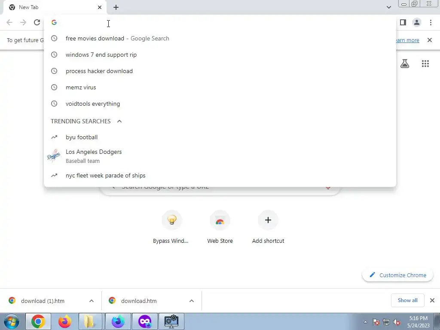This screenshot has width=440, height=330.
Task: Open Chrome's three-dot menu
Action: pyautogui.click(x=431, y=22)
